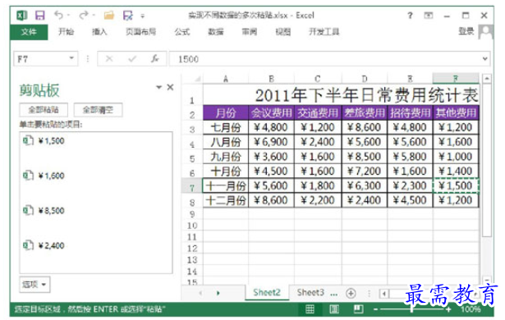Click the Save icon in quick access toolbar
The image size is (505, 320).
[x=40, y=15]
